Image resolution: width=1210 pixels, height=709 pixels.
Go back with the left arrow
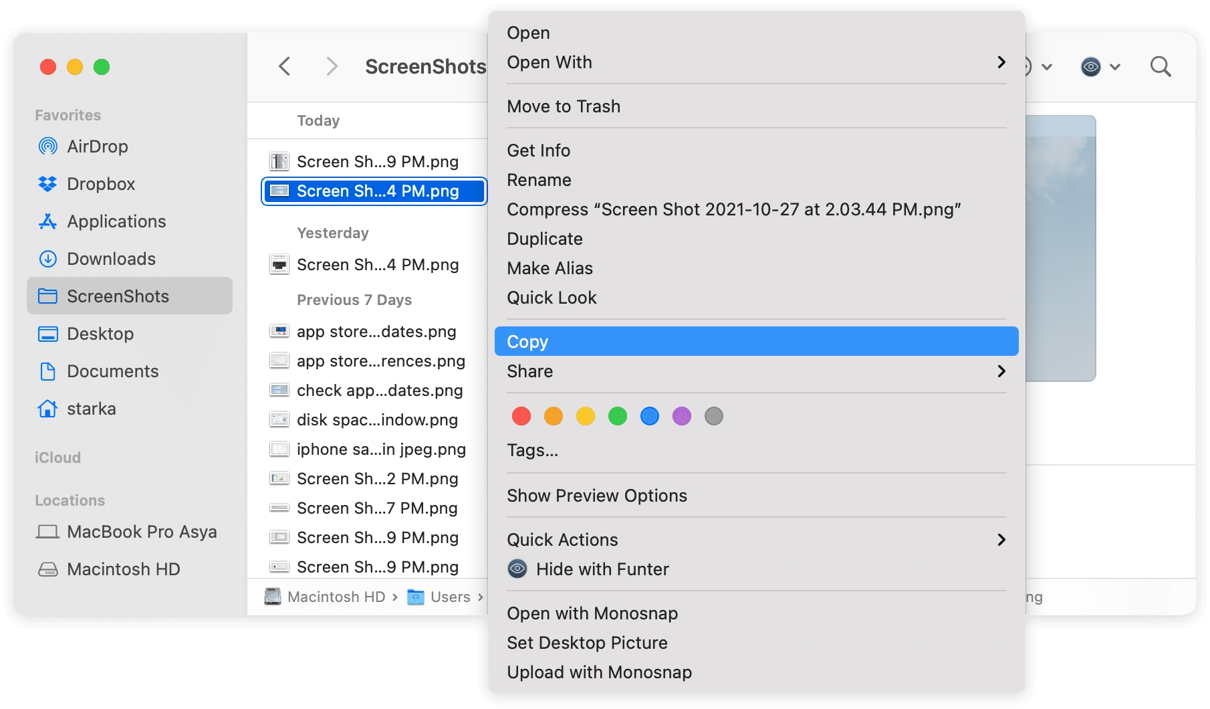pyautogui.click(x=285, y=67)
